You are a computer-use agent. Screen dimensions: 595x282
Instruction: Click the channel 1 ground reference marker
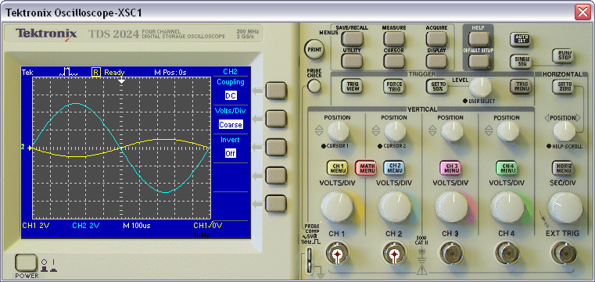point(27,147)
